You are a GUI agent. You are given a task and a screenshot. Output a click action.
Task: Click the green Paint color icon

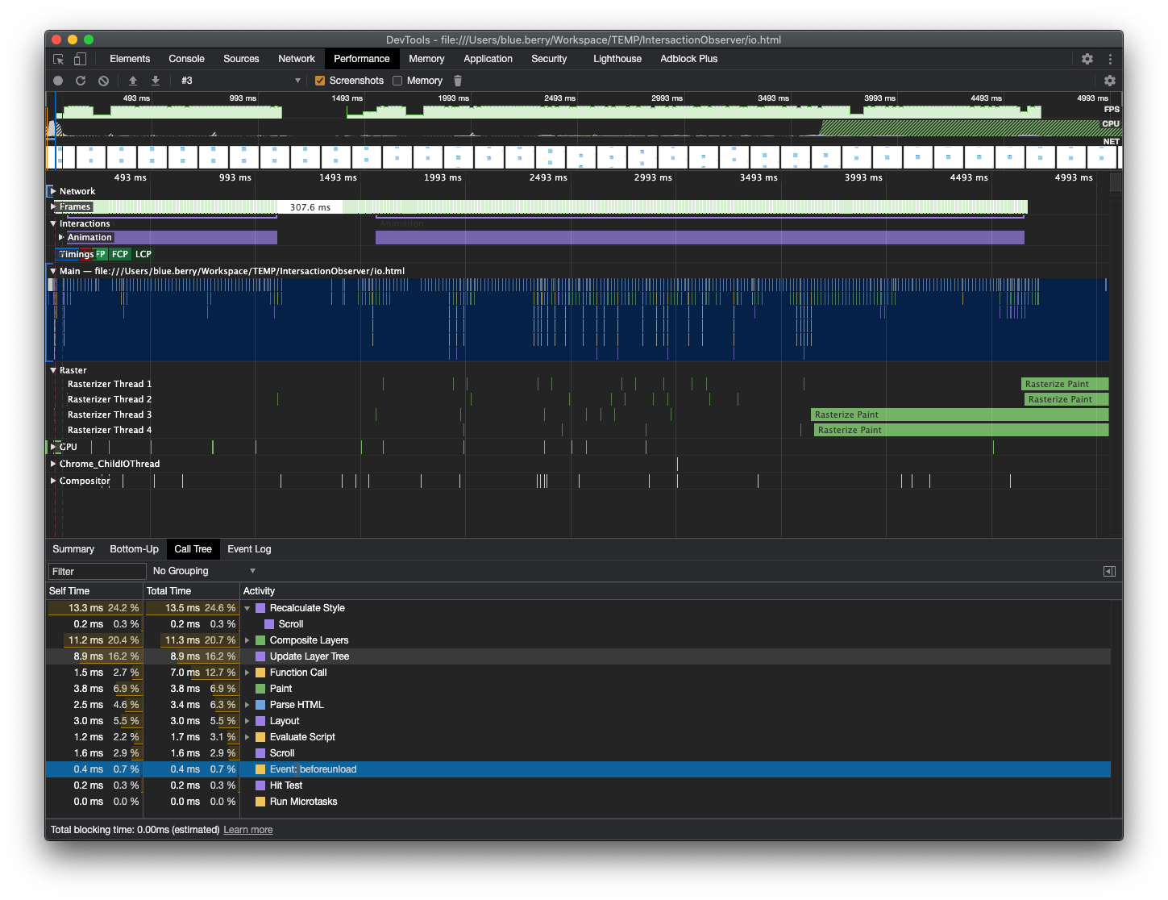[x=260, y=689]
